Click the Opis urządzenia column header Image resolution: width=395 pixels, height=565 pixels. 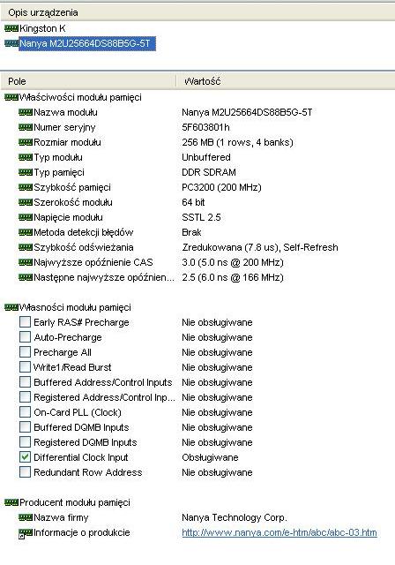point(197,12)
